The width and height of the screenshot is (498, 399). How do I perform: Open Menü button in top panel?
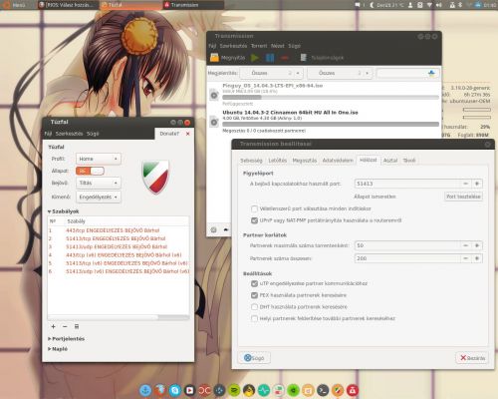pyautogui.click(x=13, y=5)
